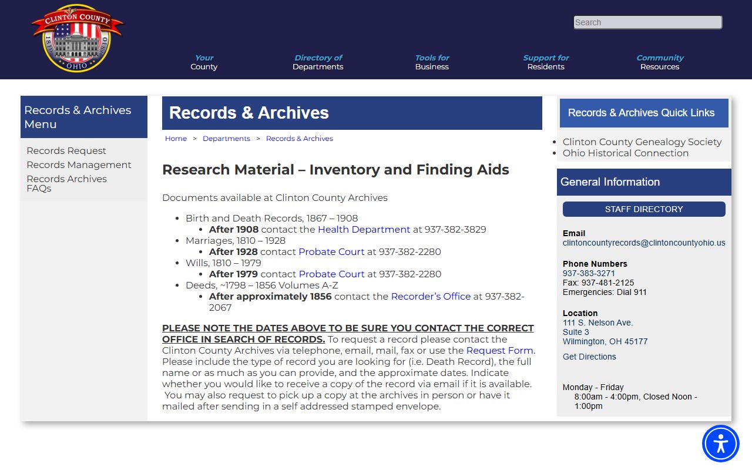Open the Community Resources menu

point(660,62)
